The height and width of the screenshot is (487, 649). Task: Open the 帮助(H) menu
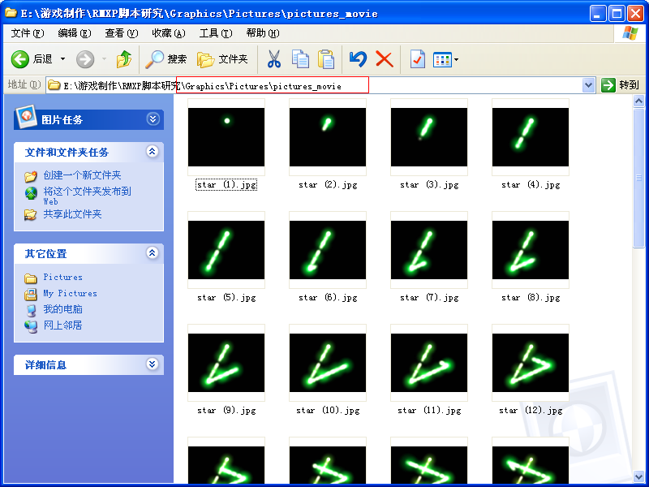262,33
